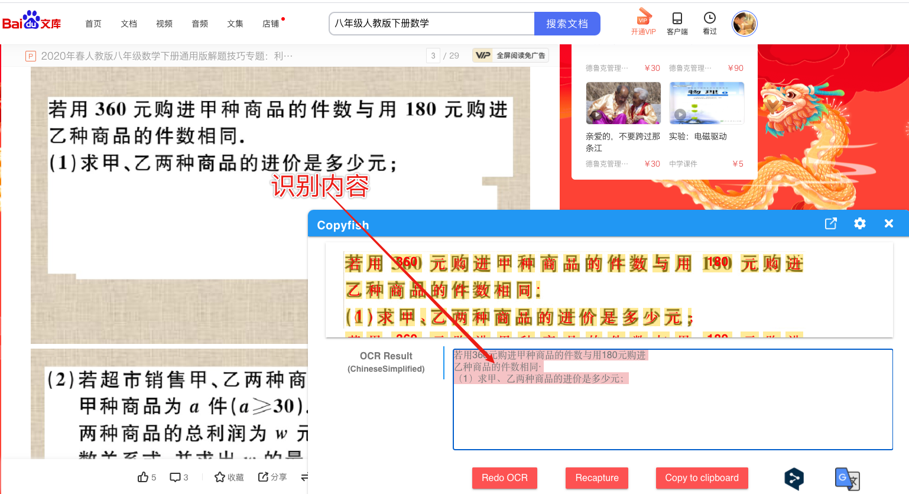The image size is (909, 494).
Task: Click the 收藏 star favorite icon
Action: coord(220,477)
